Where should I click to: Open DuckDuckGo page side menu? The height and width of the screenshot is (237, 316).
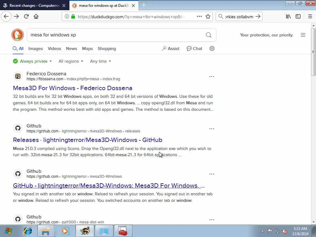[x=303, y=35]
